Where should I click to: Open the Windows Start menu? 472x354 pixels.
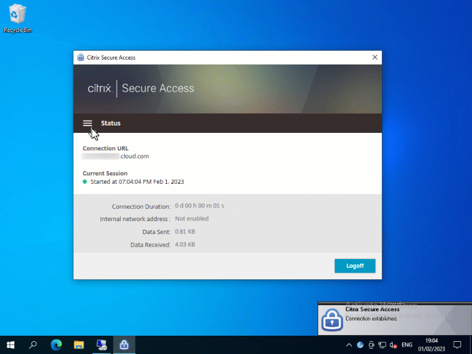tap(11, 345)
